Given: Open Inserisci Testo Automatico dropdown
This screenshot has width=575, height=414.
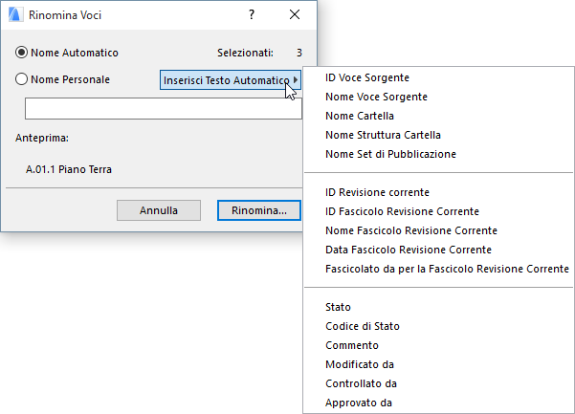Looking at the screenshot, I should click(231, 80).
